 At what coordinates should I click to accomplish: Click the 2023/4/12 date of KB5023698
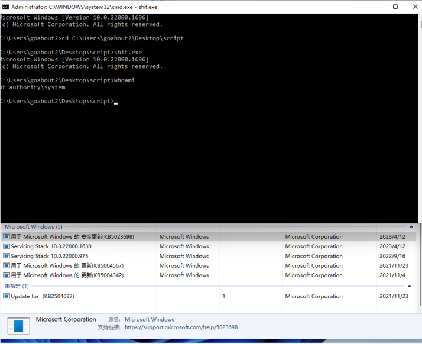click(392, 237)
